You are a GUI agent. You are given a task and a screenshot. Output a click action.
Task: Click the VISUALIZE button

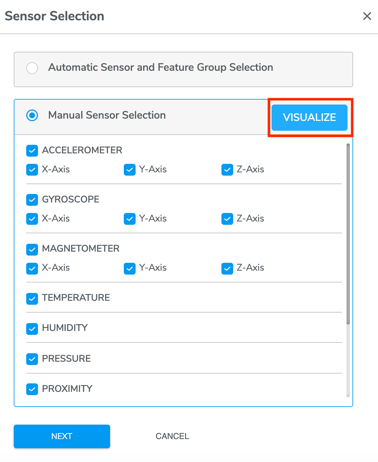[x=309, y=117]
